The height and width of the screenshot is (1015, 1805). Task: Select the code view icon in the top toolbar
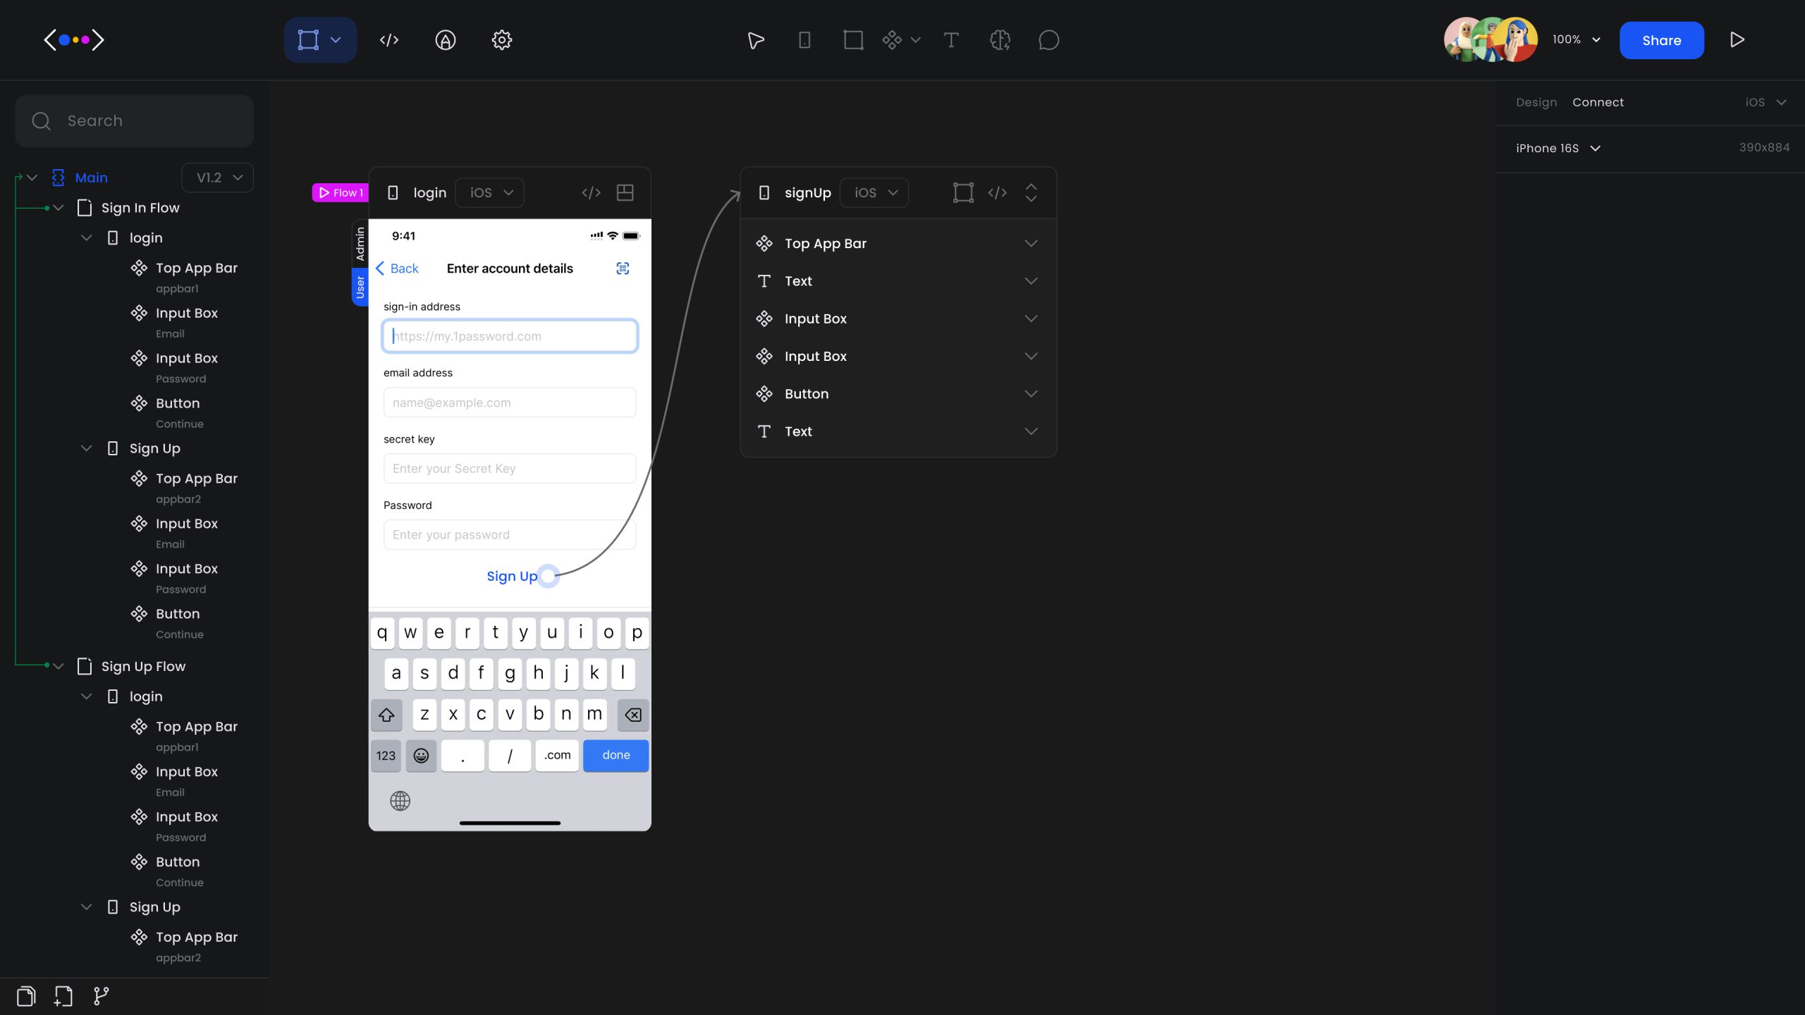(x=388, y=39)
